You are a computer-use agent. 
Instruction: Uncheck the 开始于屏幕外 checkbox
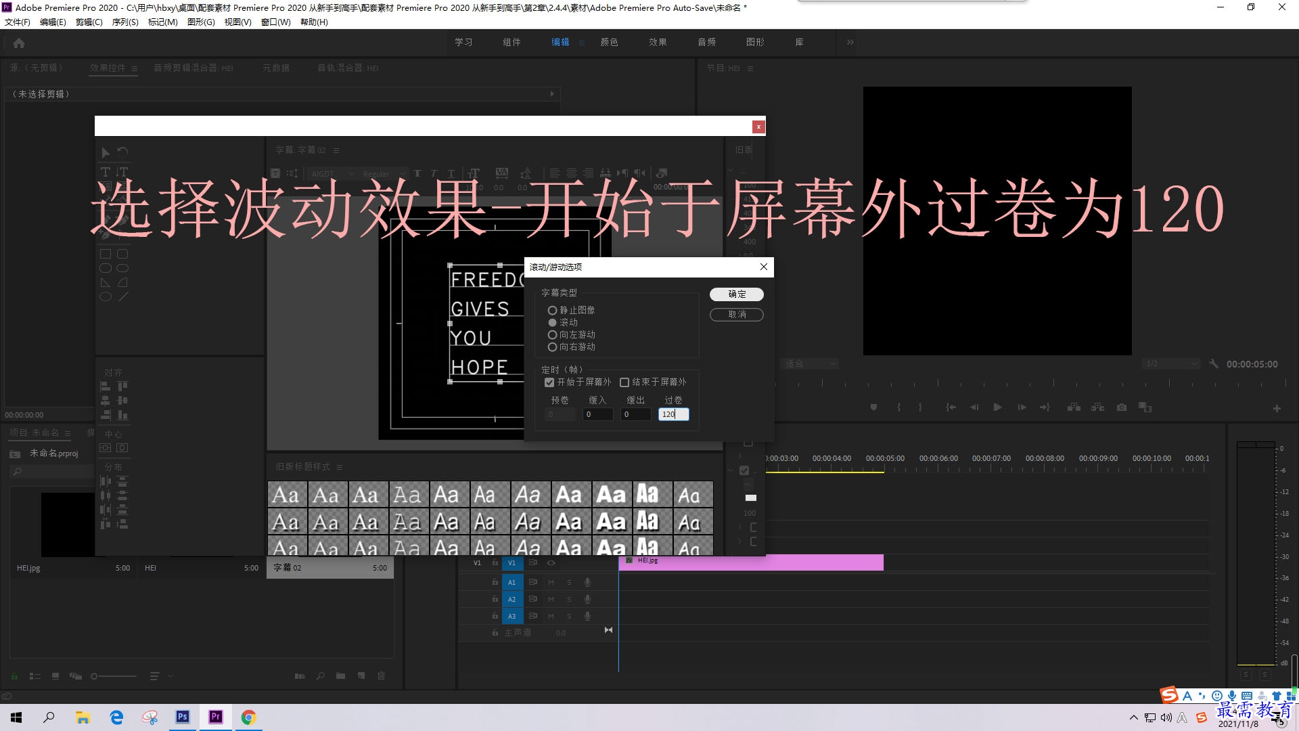click(x=549, y=382)
